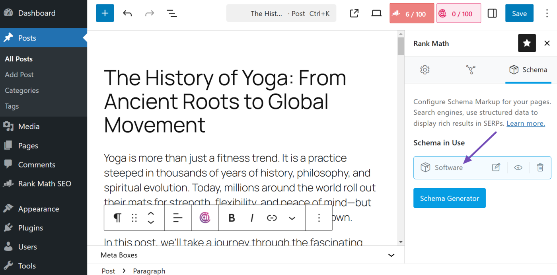Save the post

(x=519, y=14)
